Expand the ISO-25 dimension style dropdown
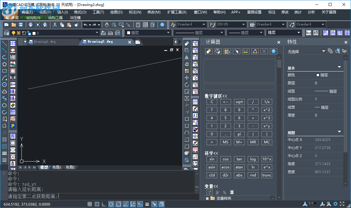This screenshot has width=351, height=208. [x=244, y=24]
